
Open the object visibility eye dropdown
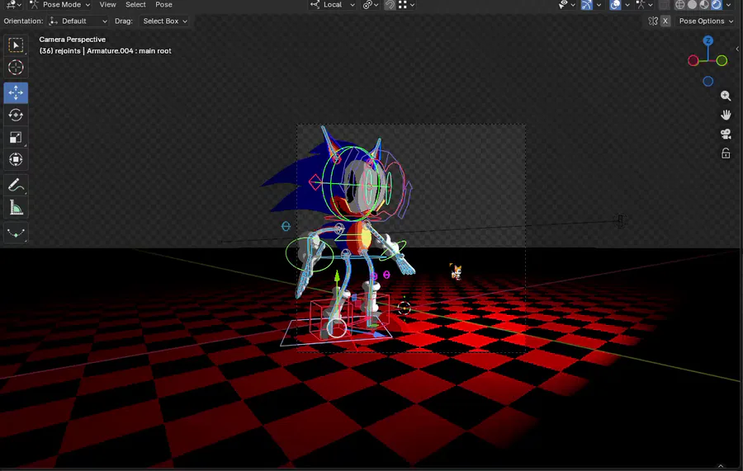click(566, 5)
